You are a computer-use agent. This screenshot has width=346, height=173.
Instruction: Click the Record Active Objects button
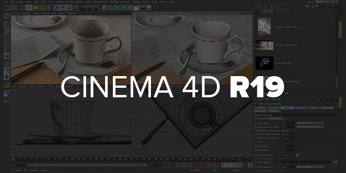tap(207, 165)
